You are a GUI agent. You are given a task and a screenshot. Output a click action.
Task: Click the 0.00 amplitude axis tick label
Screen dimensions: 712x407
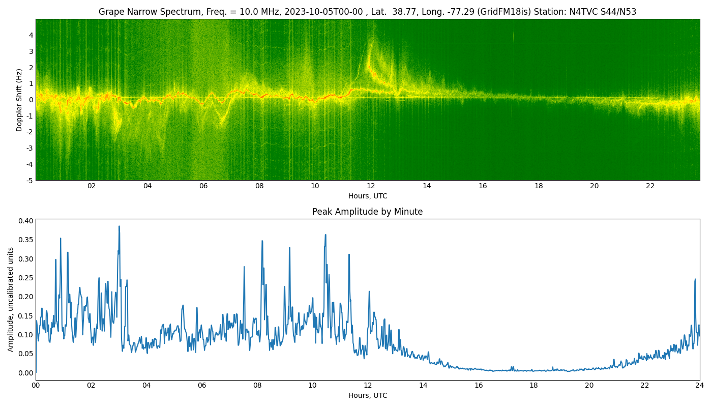coord(26,372)
